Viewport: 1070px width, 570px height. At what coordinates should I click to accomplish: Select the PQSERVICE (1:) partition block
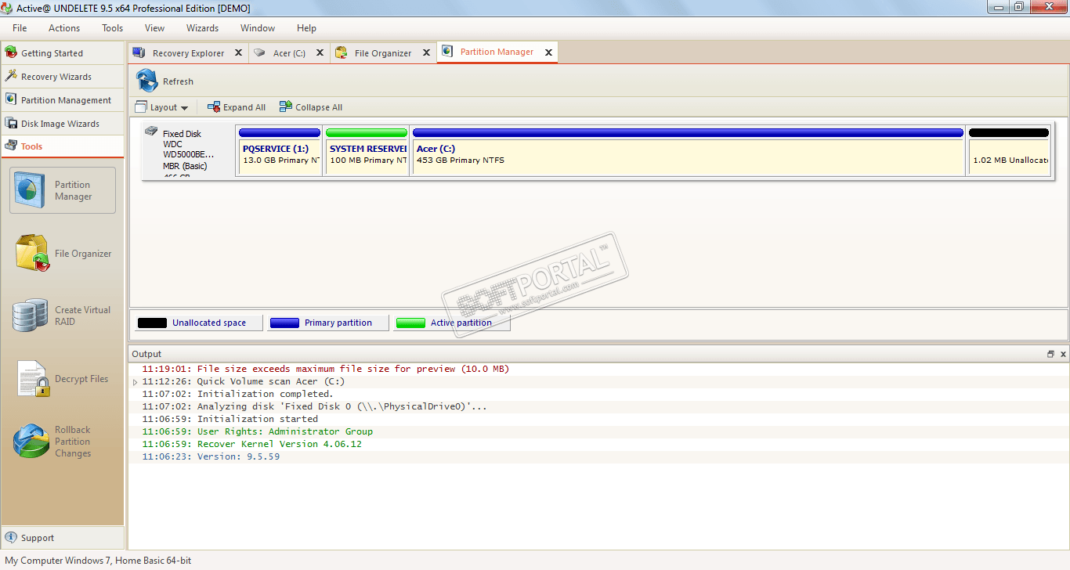pos(280,150)
